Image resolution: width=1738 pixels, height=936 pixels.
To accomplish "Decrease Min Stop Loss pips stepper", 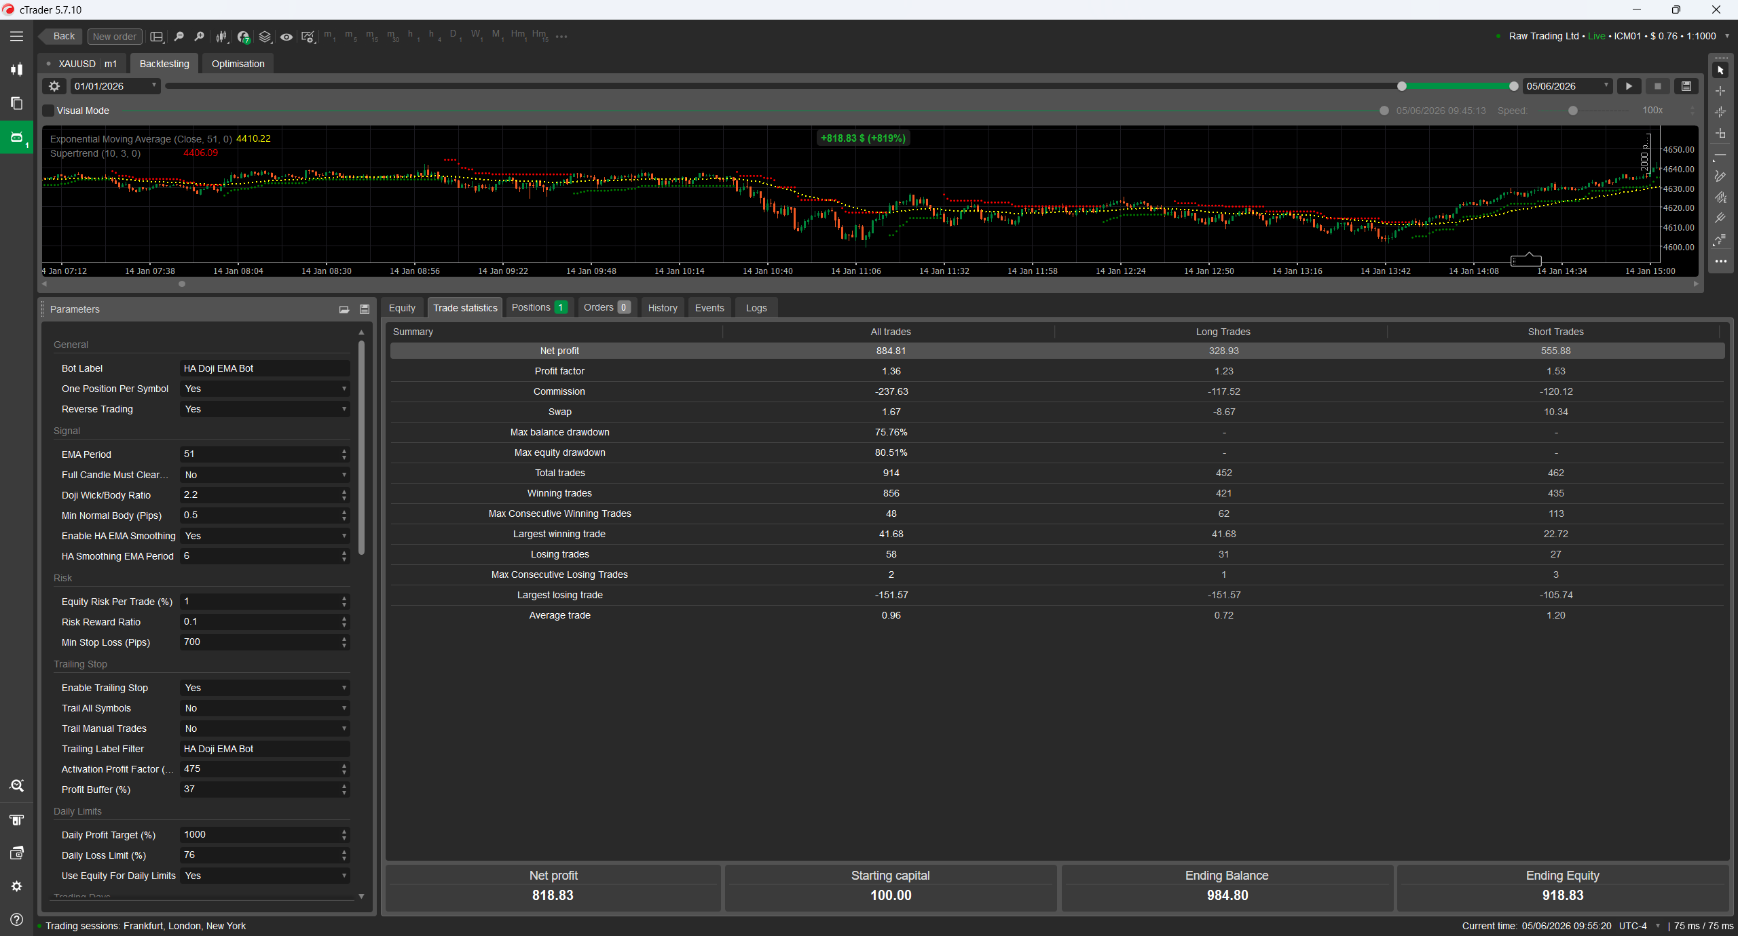I will tap(344, 645).
